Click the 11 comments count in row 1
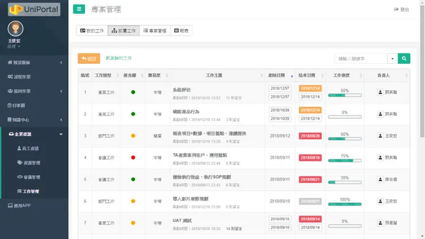This screenshot has height=239, width=425. pyautogui.click(x=234, y=98)
